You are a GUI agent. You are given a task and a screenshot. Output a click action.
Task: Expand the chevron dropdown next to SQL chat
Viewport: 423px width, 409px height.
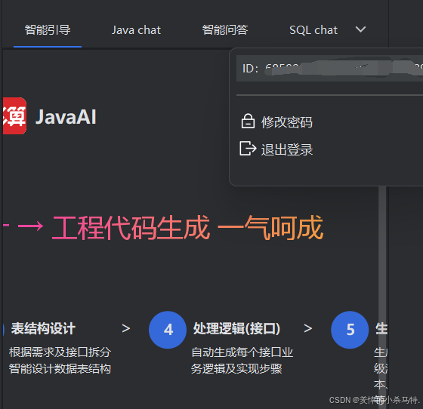360,29
